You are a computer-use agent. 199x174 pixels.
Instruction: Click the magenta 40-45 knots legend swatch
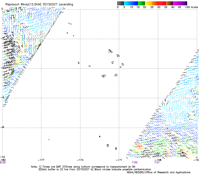[176, 3]
